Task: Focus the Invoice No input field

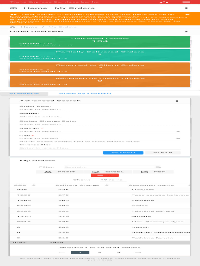Action: pyautogui.click(x=100, y=148)
